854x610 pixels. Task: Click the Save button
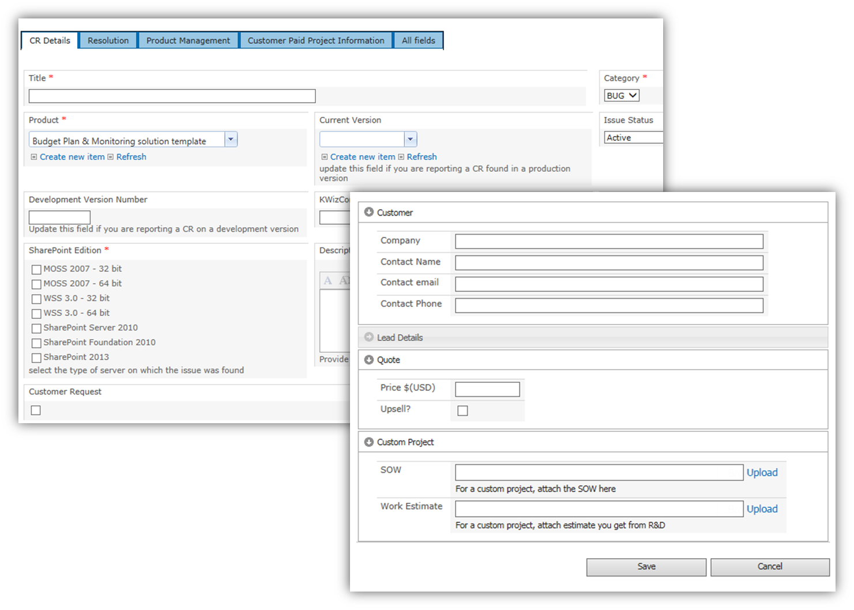coord(646,567)
